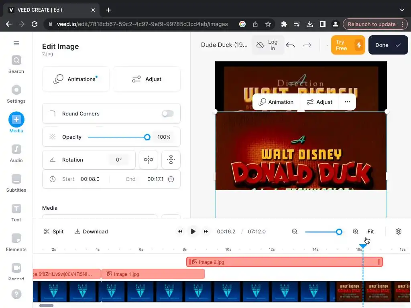The height and width of the screenshot is (308, 411).
Task: Skip backward in playback
Action: 180,231
